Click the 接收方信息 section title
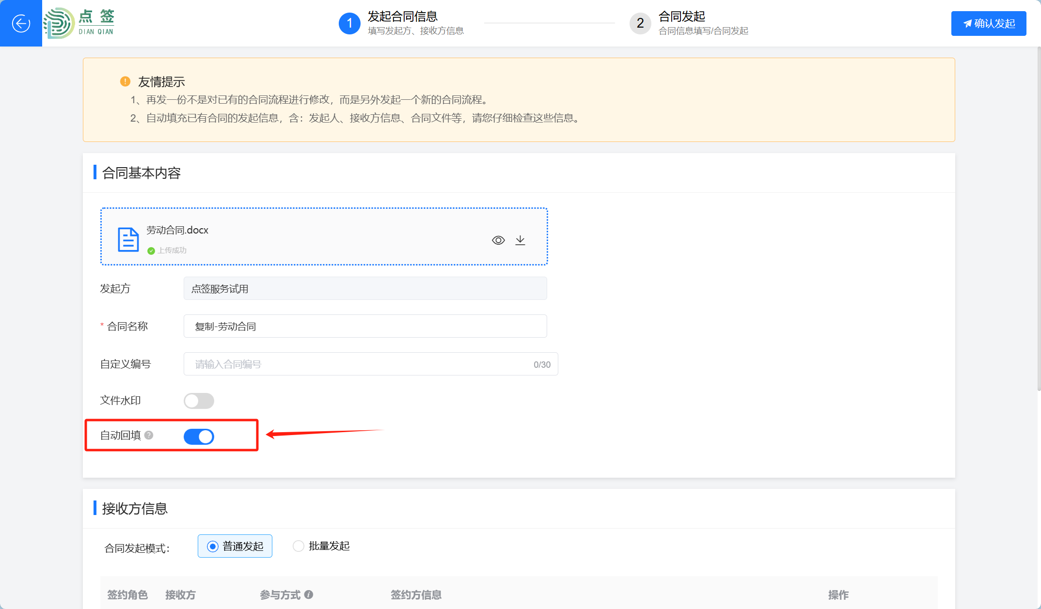The width and height of the screenshot is (1041, 609). [135, 508]
